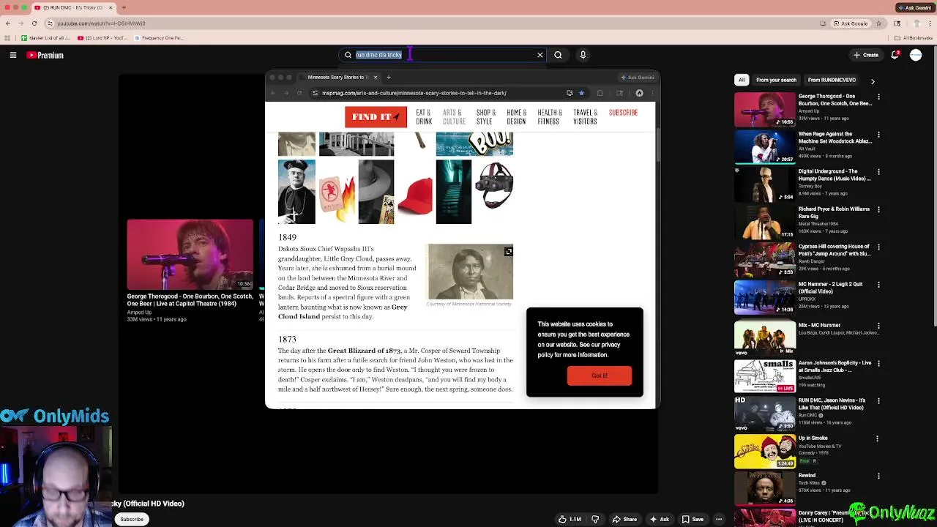
Task: Open the YouTube account avatar menu
Action: [916, 55]
